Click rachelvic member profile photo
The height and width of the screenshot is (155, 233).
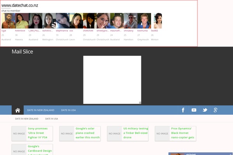[49, 21]
